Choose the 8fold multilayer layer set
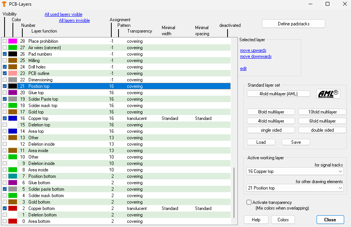The image size is (351, 227). click(271, 112)
